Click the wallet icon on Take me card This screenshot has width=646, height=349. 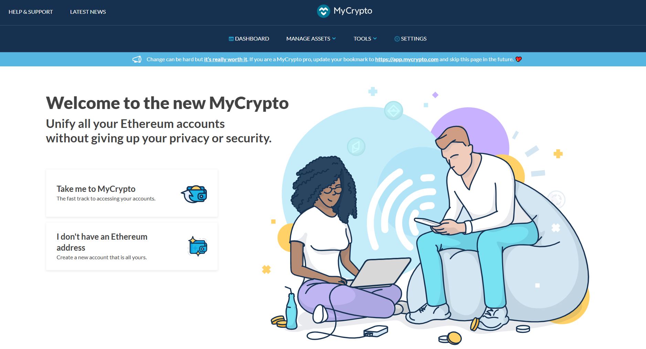coord(194,194)
